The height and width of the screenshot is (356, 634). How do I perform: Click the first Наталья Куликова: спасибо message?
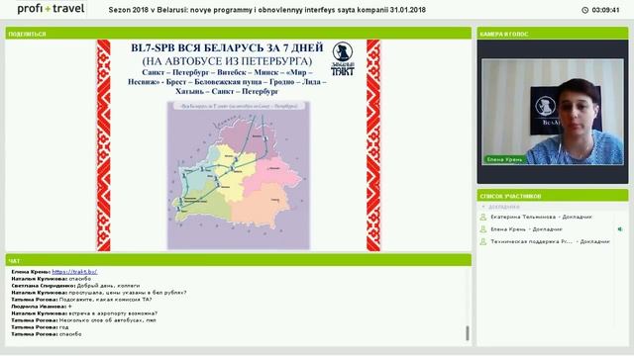(51, 279)
